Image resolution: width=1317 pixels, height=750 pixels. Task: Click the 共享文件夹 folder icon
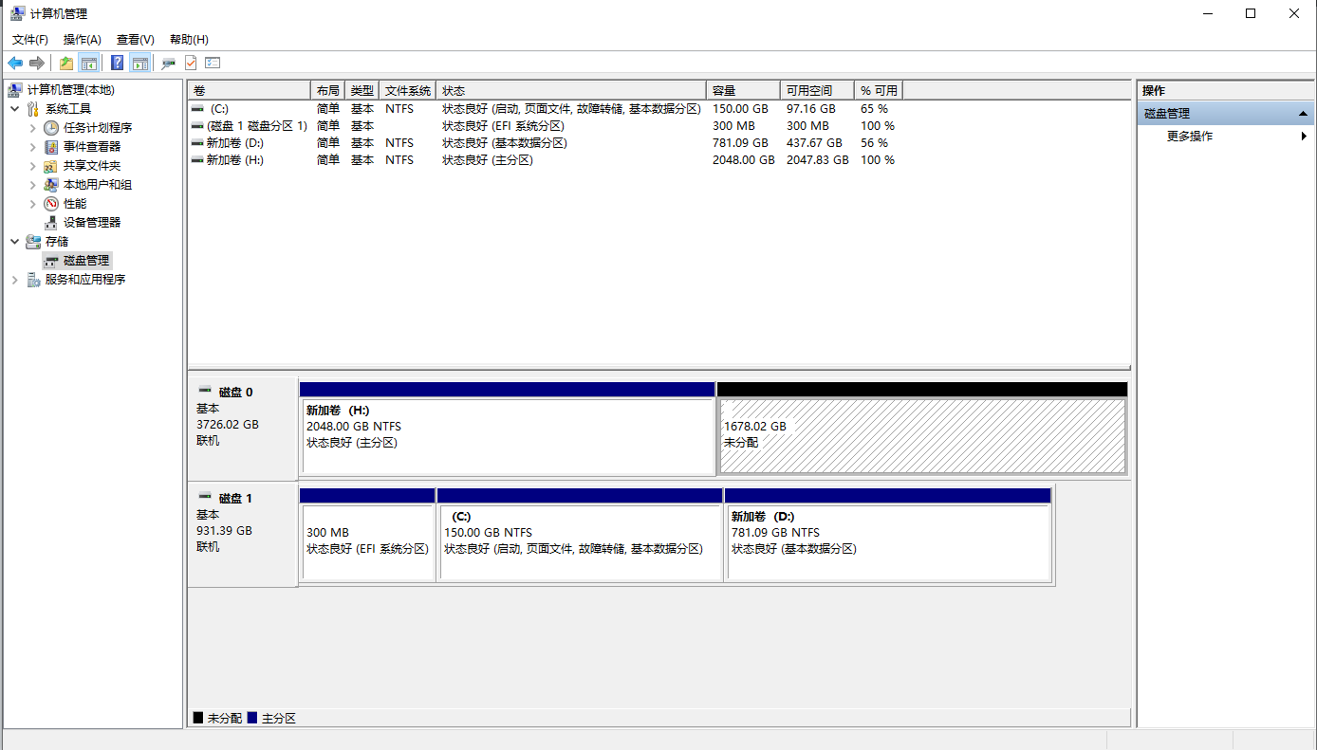51,166
